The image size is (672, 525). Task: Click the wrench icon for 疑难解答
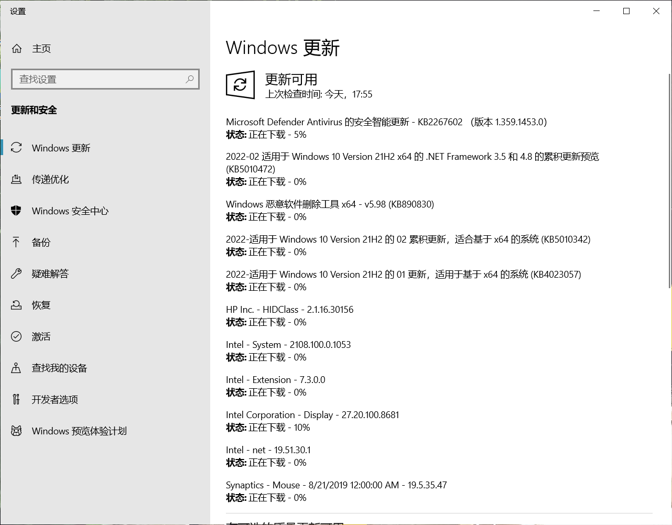coord(16,274)
